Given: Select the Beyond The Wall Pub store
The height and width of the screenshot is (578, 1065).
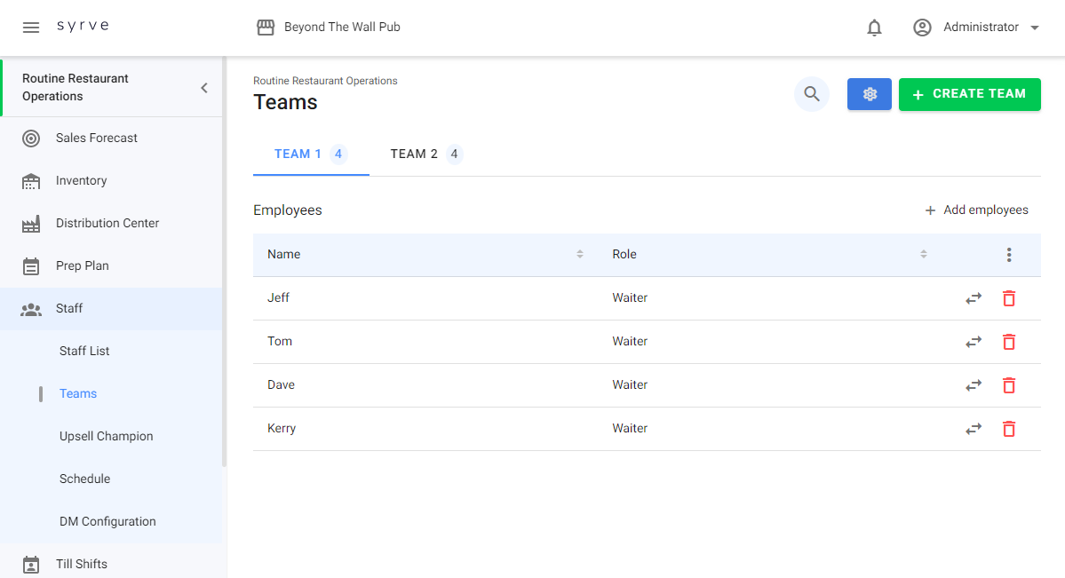Looking at the screenshot, I should point(329,28).
